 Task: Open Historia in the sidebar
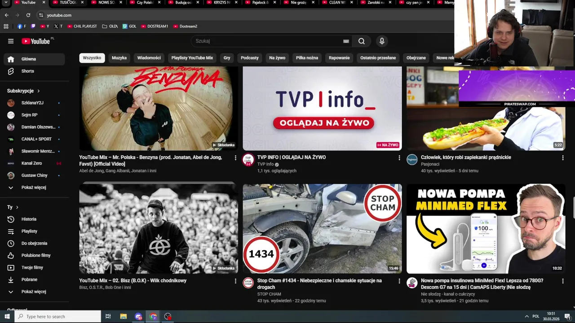34,219
